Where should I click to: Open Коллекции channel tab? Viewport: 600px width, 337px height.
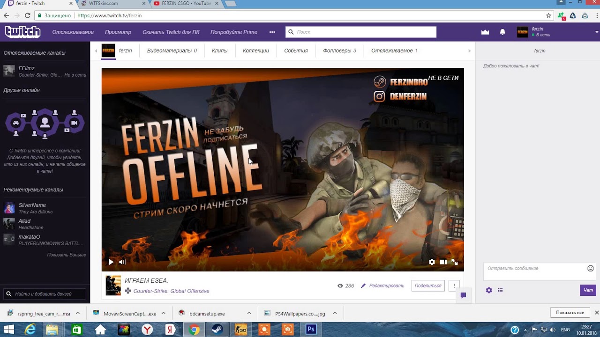pyautogui.click(x=256, y=51)
